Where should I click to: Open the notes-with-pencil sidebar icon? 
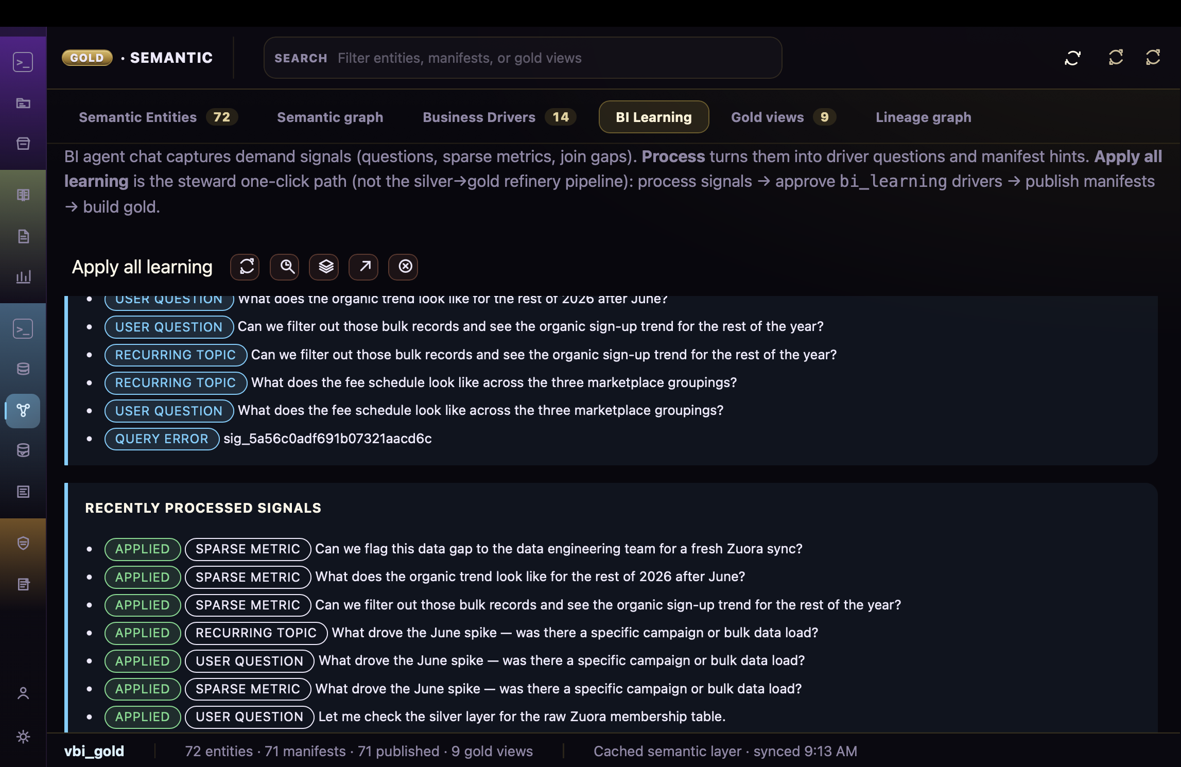click(x=23, y=584)
